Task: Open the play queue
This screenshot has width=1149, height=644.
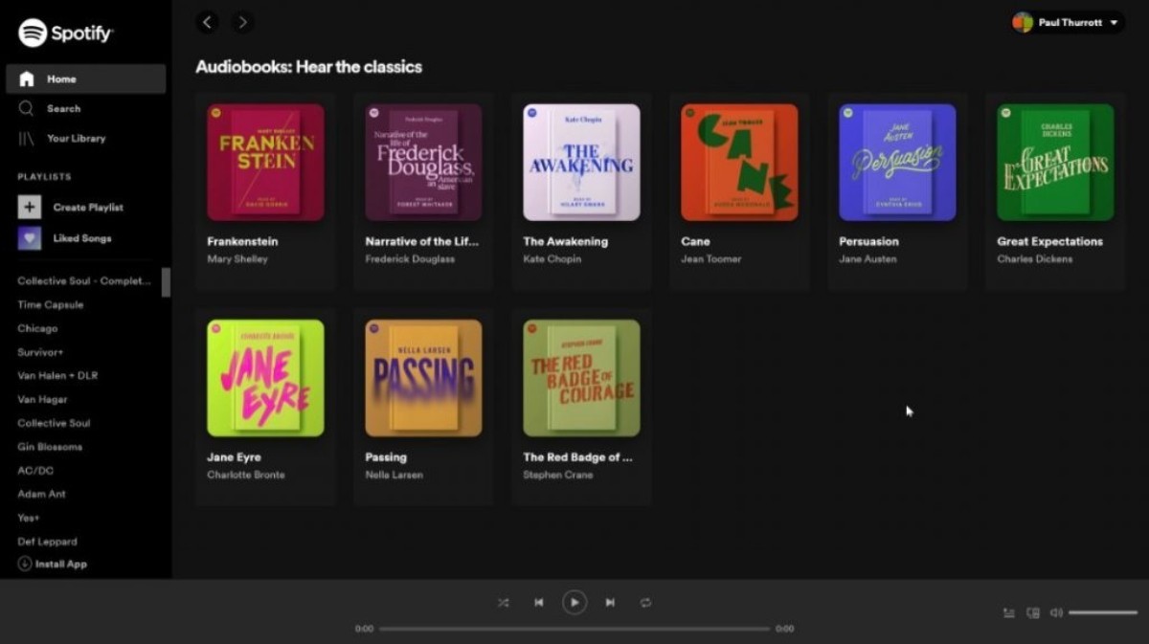Action: pyautogui.click(x=1008, y=612)
